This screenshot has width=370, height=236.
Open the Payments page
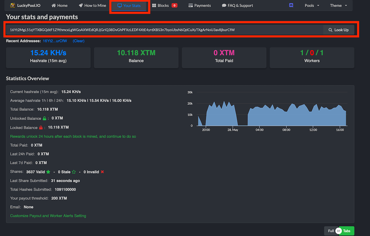click(x=199, y=6)
